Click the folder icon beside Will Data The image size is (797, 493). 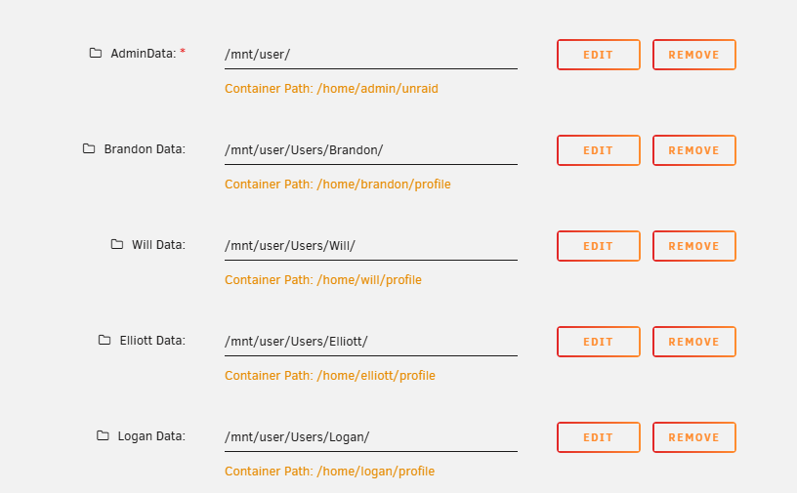[117, 244]
